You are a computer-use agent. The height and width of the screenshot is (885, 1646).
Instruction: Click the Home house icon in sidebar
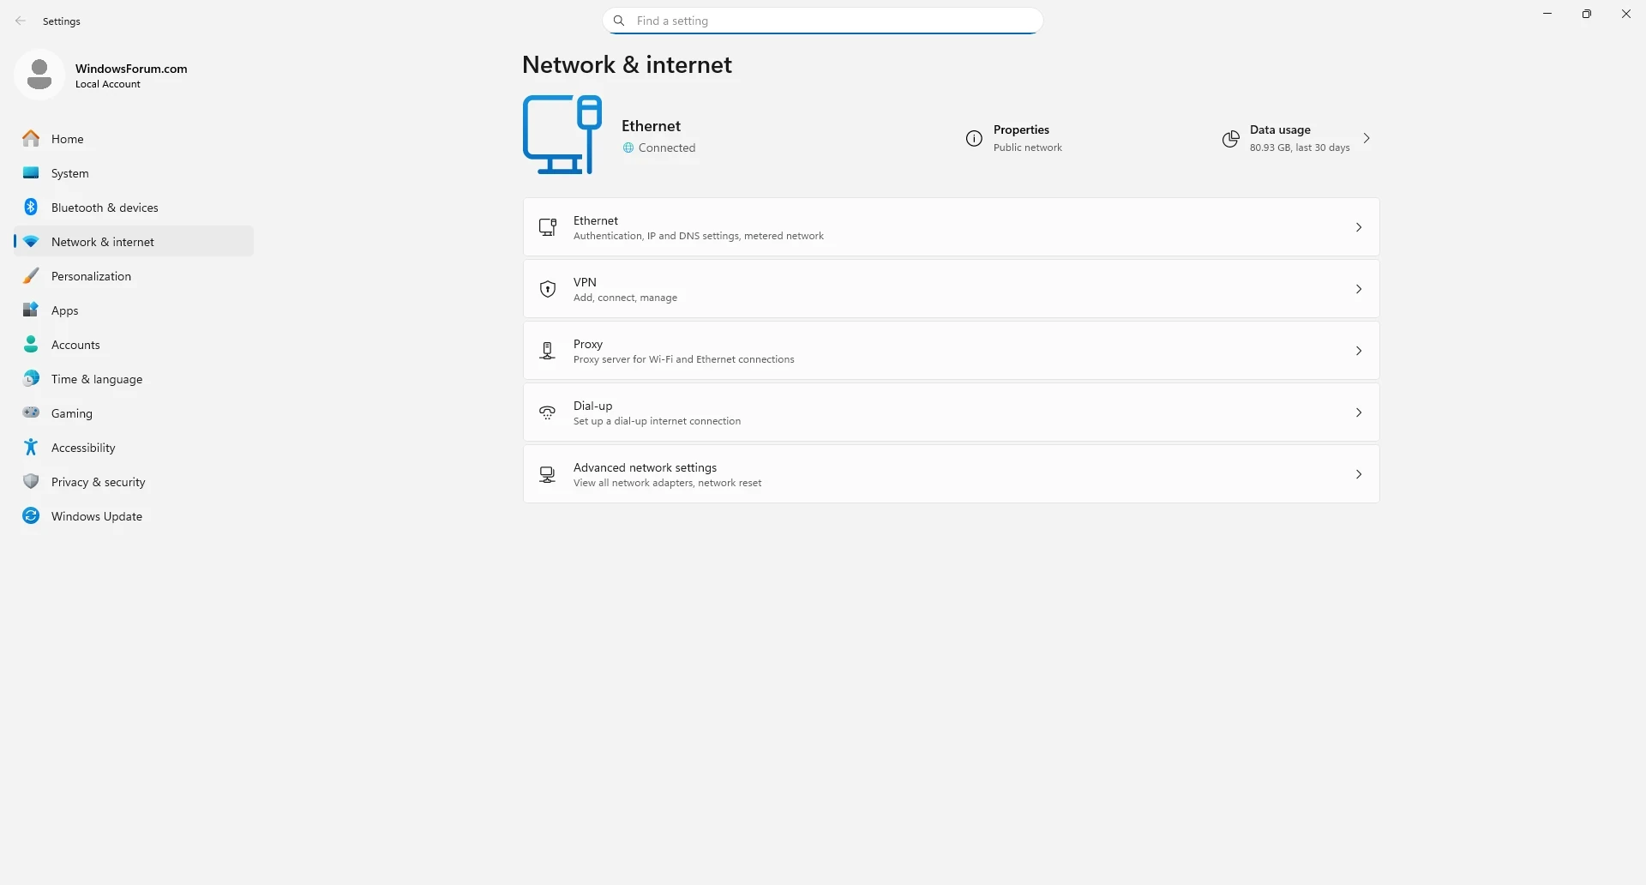(31, 138)
